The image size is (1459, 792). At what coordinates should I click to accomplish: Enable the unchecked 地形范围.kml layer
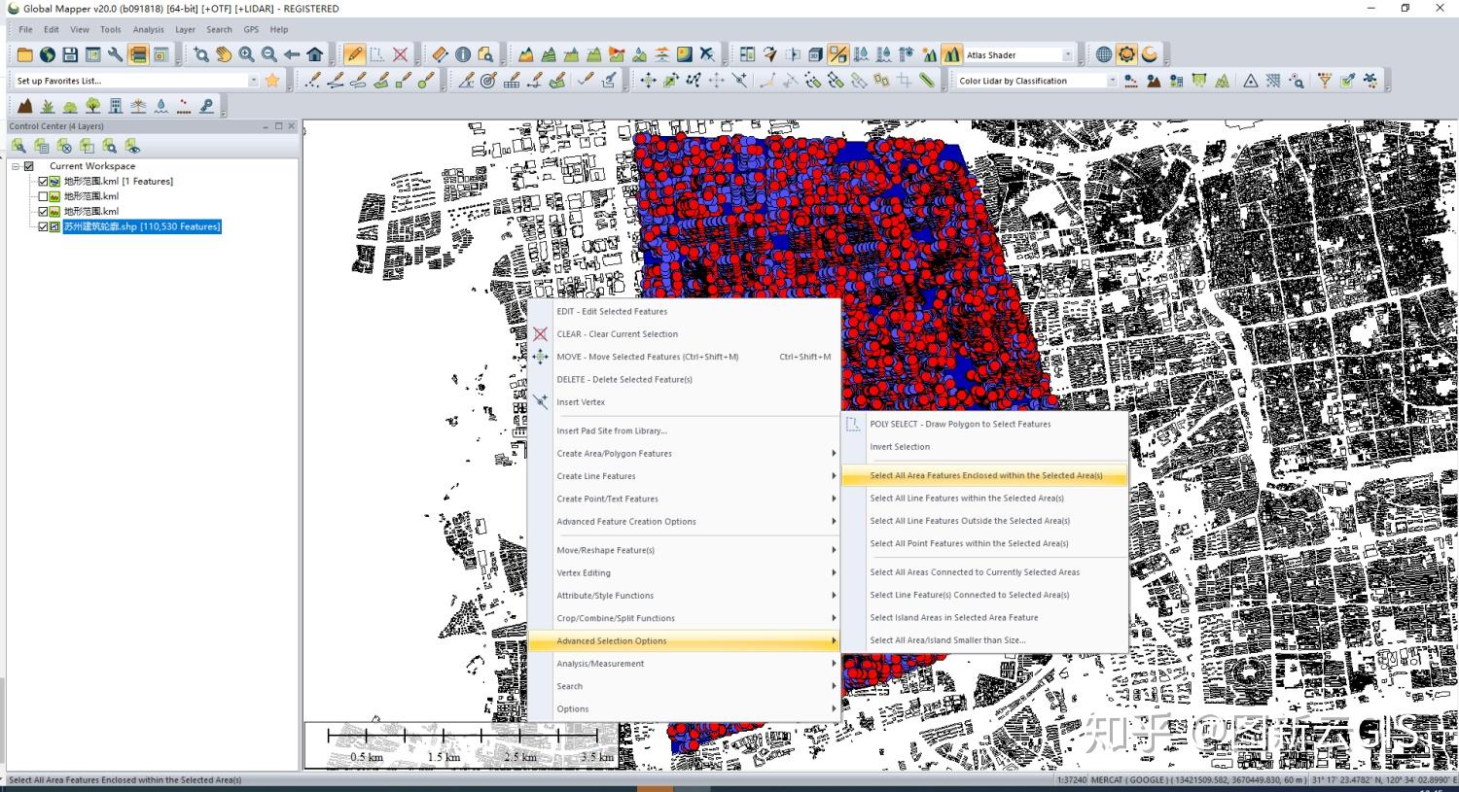(43, 196)
